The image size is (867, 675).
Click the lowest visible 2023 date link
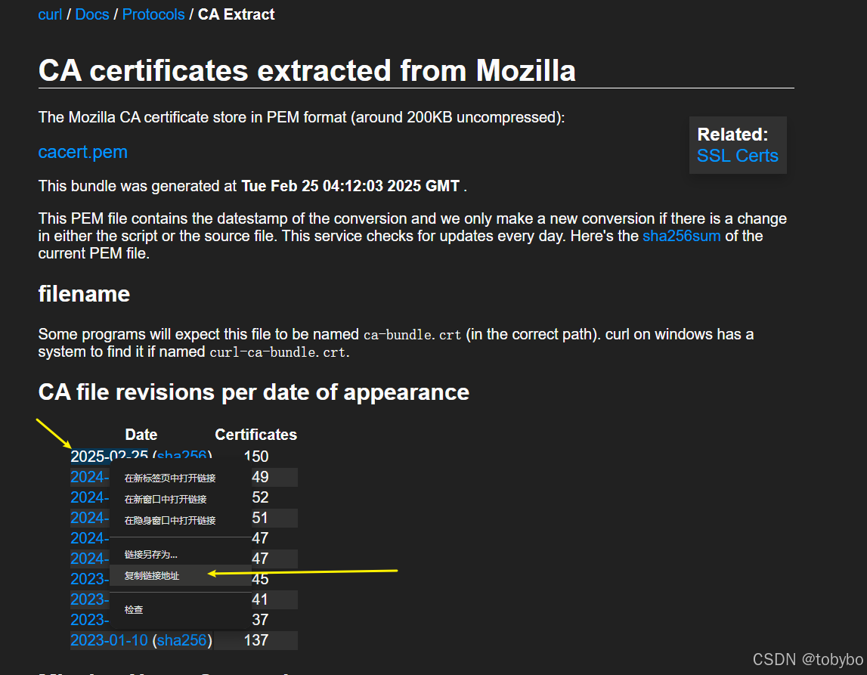click(x=88, y=620)
